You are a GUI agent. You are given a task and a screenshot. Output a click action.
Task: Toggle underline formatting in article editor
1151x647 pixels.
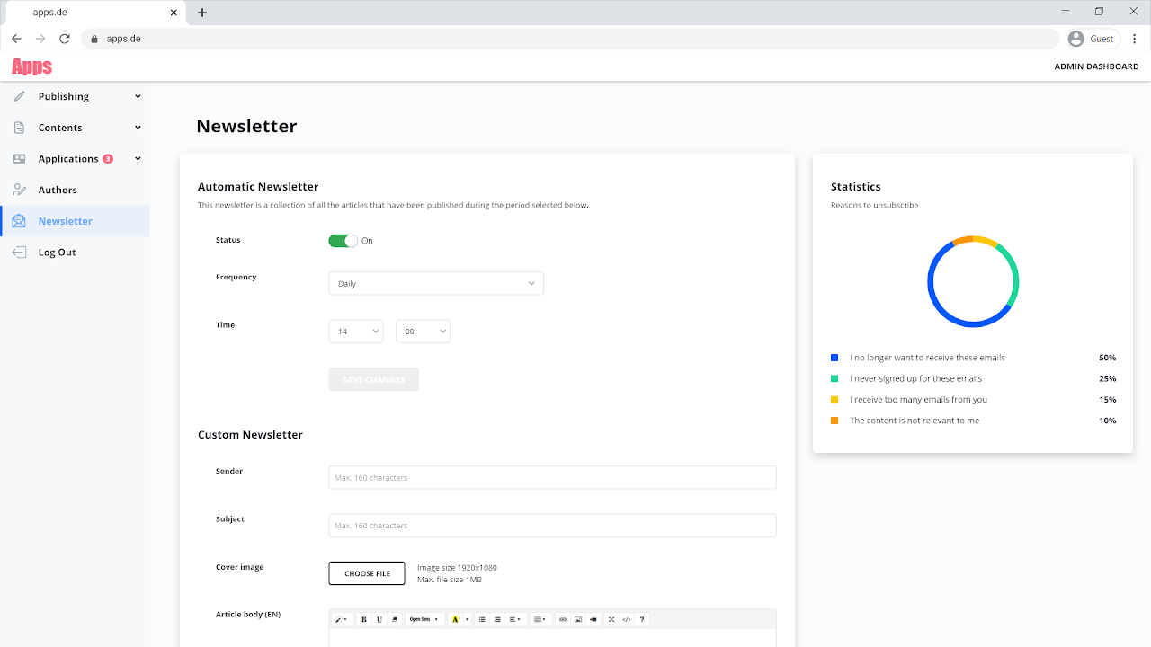379,619
